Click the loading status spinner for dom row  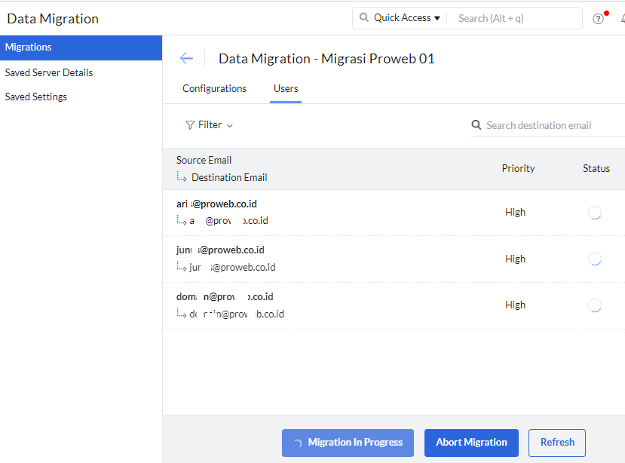(595, 305)
